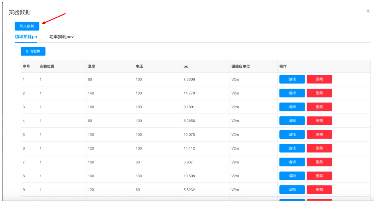Delete row 1 with pc 7.3306
Screen dimensions: 379x207
[319, 79]
